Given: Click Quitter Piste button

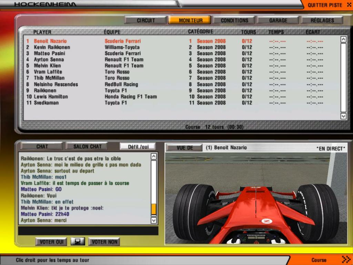Looking at the screenshot, I should coord(327,5).
